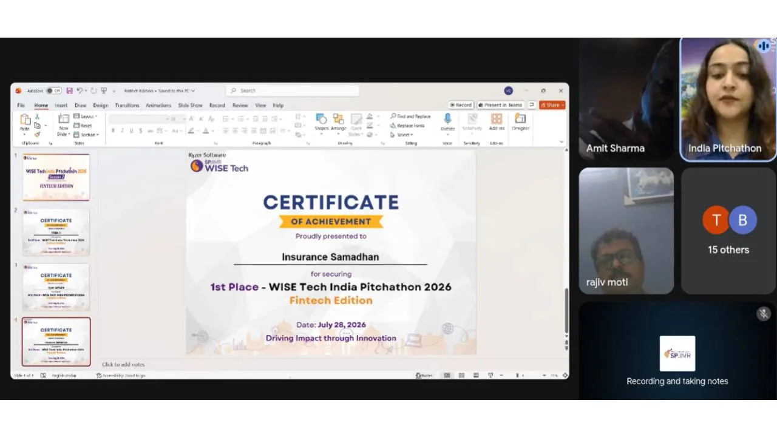Open the slide Layout dropdown
The image size is (777, 437).
point(85,116)
